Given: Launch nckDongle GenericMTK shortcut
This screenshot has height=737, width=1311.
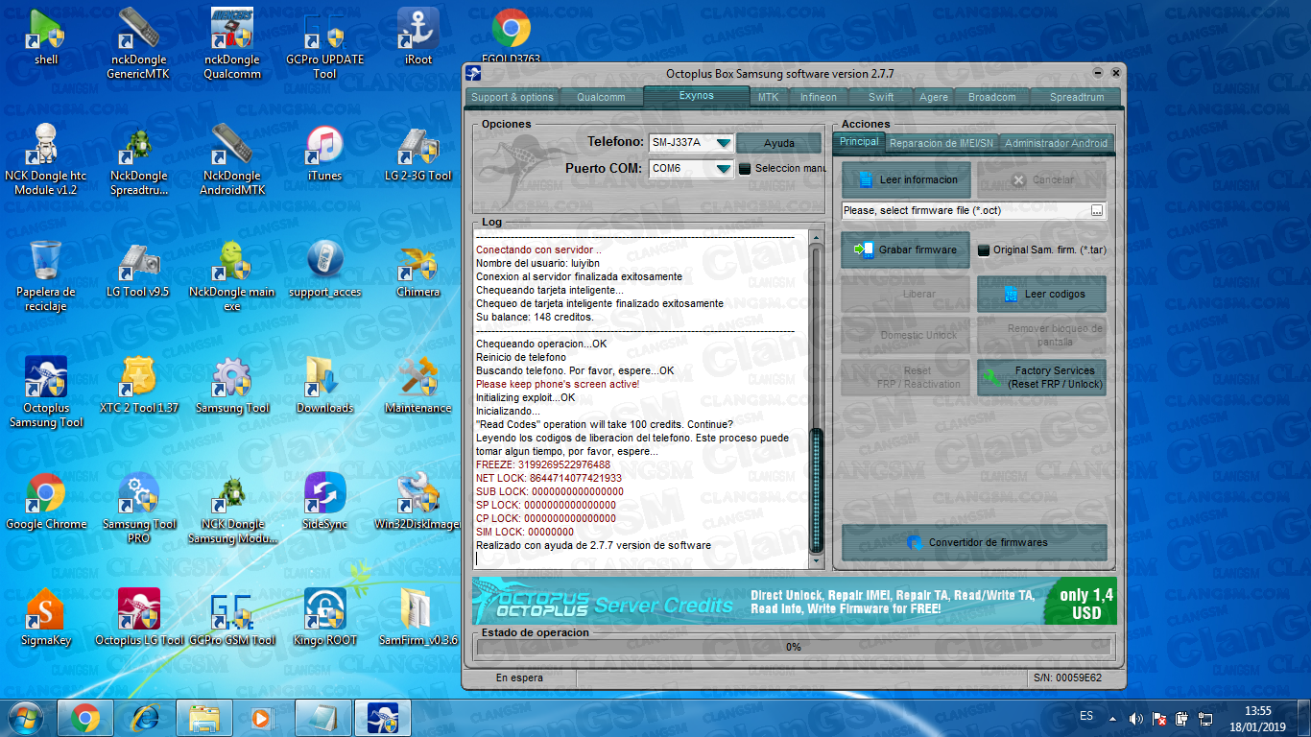Looking at the screenshot, I should (x=138, y=43).
